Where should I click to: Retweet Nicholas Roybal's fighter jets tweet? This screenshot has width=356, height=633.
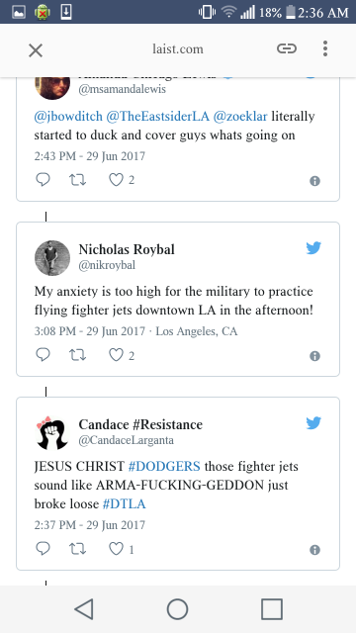(77, 356)
